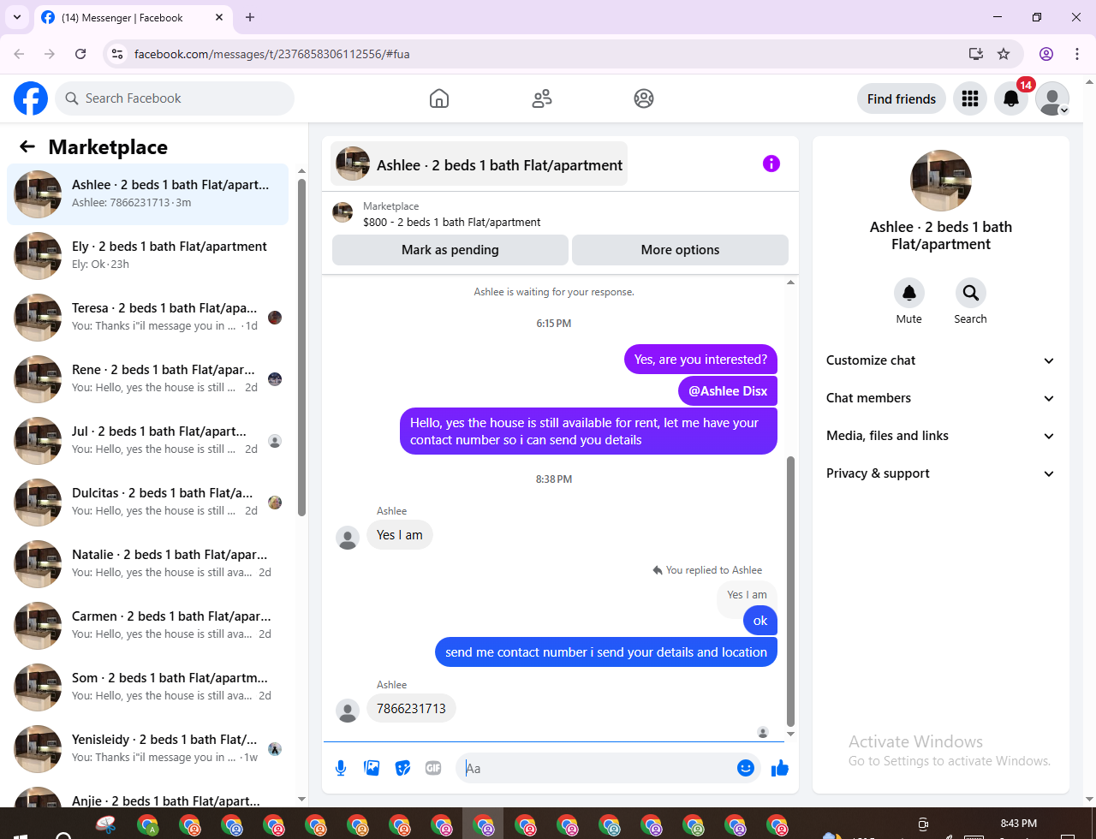Open the emoji picker smiley icon
Image resolution: width=1096 pixels, height=839 pixels.
(x=746, y=768)
